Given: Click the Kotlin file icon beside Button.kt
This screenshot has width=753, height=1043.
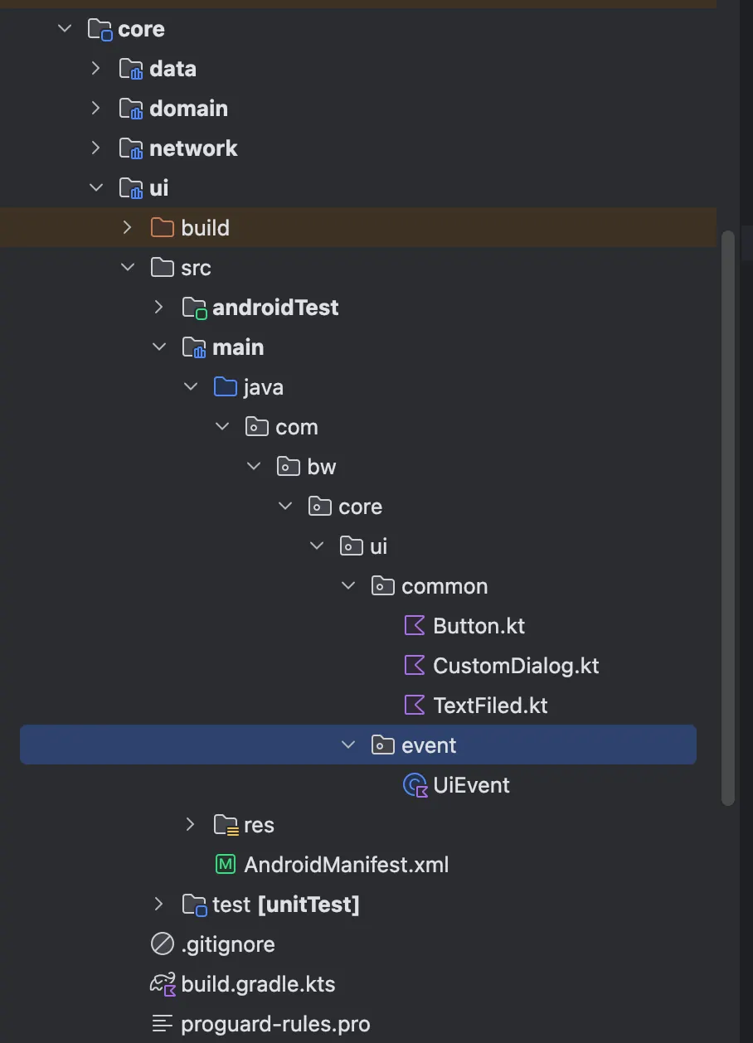Looking at the screenshot, I should (414, 625).
